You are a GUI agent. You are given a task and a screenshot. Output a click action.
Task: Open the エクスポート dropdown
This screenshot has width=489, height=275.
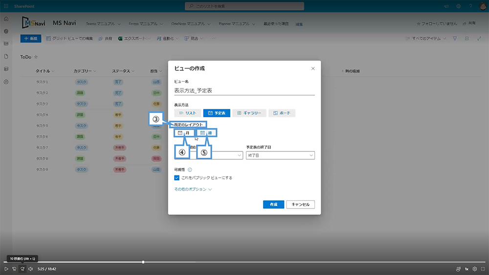point(134,39)
